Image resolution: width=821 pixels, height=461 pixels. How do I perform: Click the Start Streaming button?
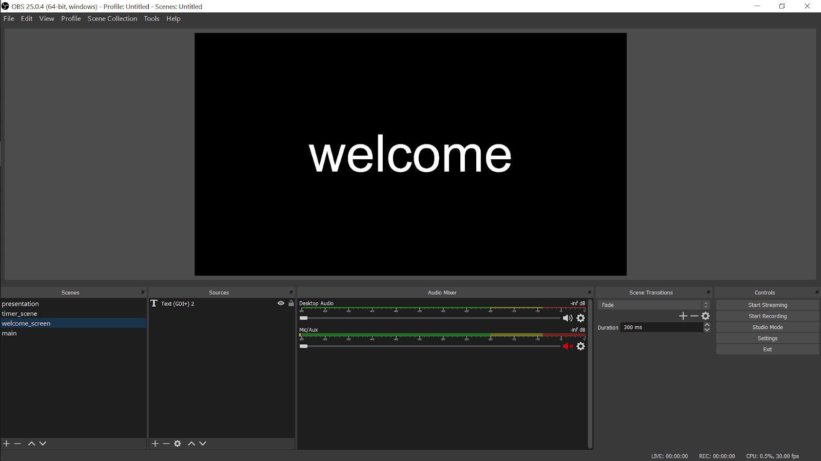coord(767,304)
